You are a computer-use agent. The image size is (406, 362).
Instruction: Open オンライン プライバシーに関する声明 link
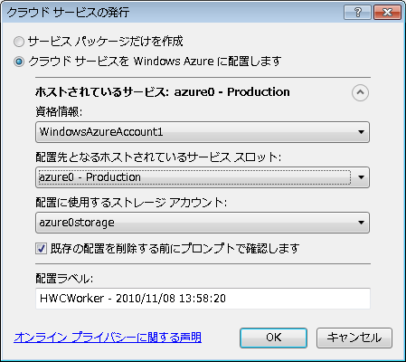coord(108,338)
